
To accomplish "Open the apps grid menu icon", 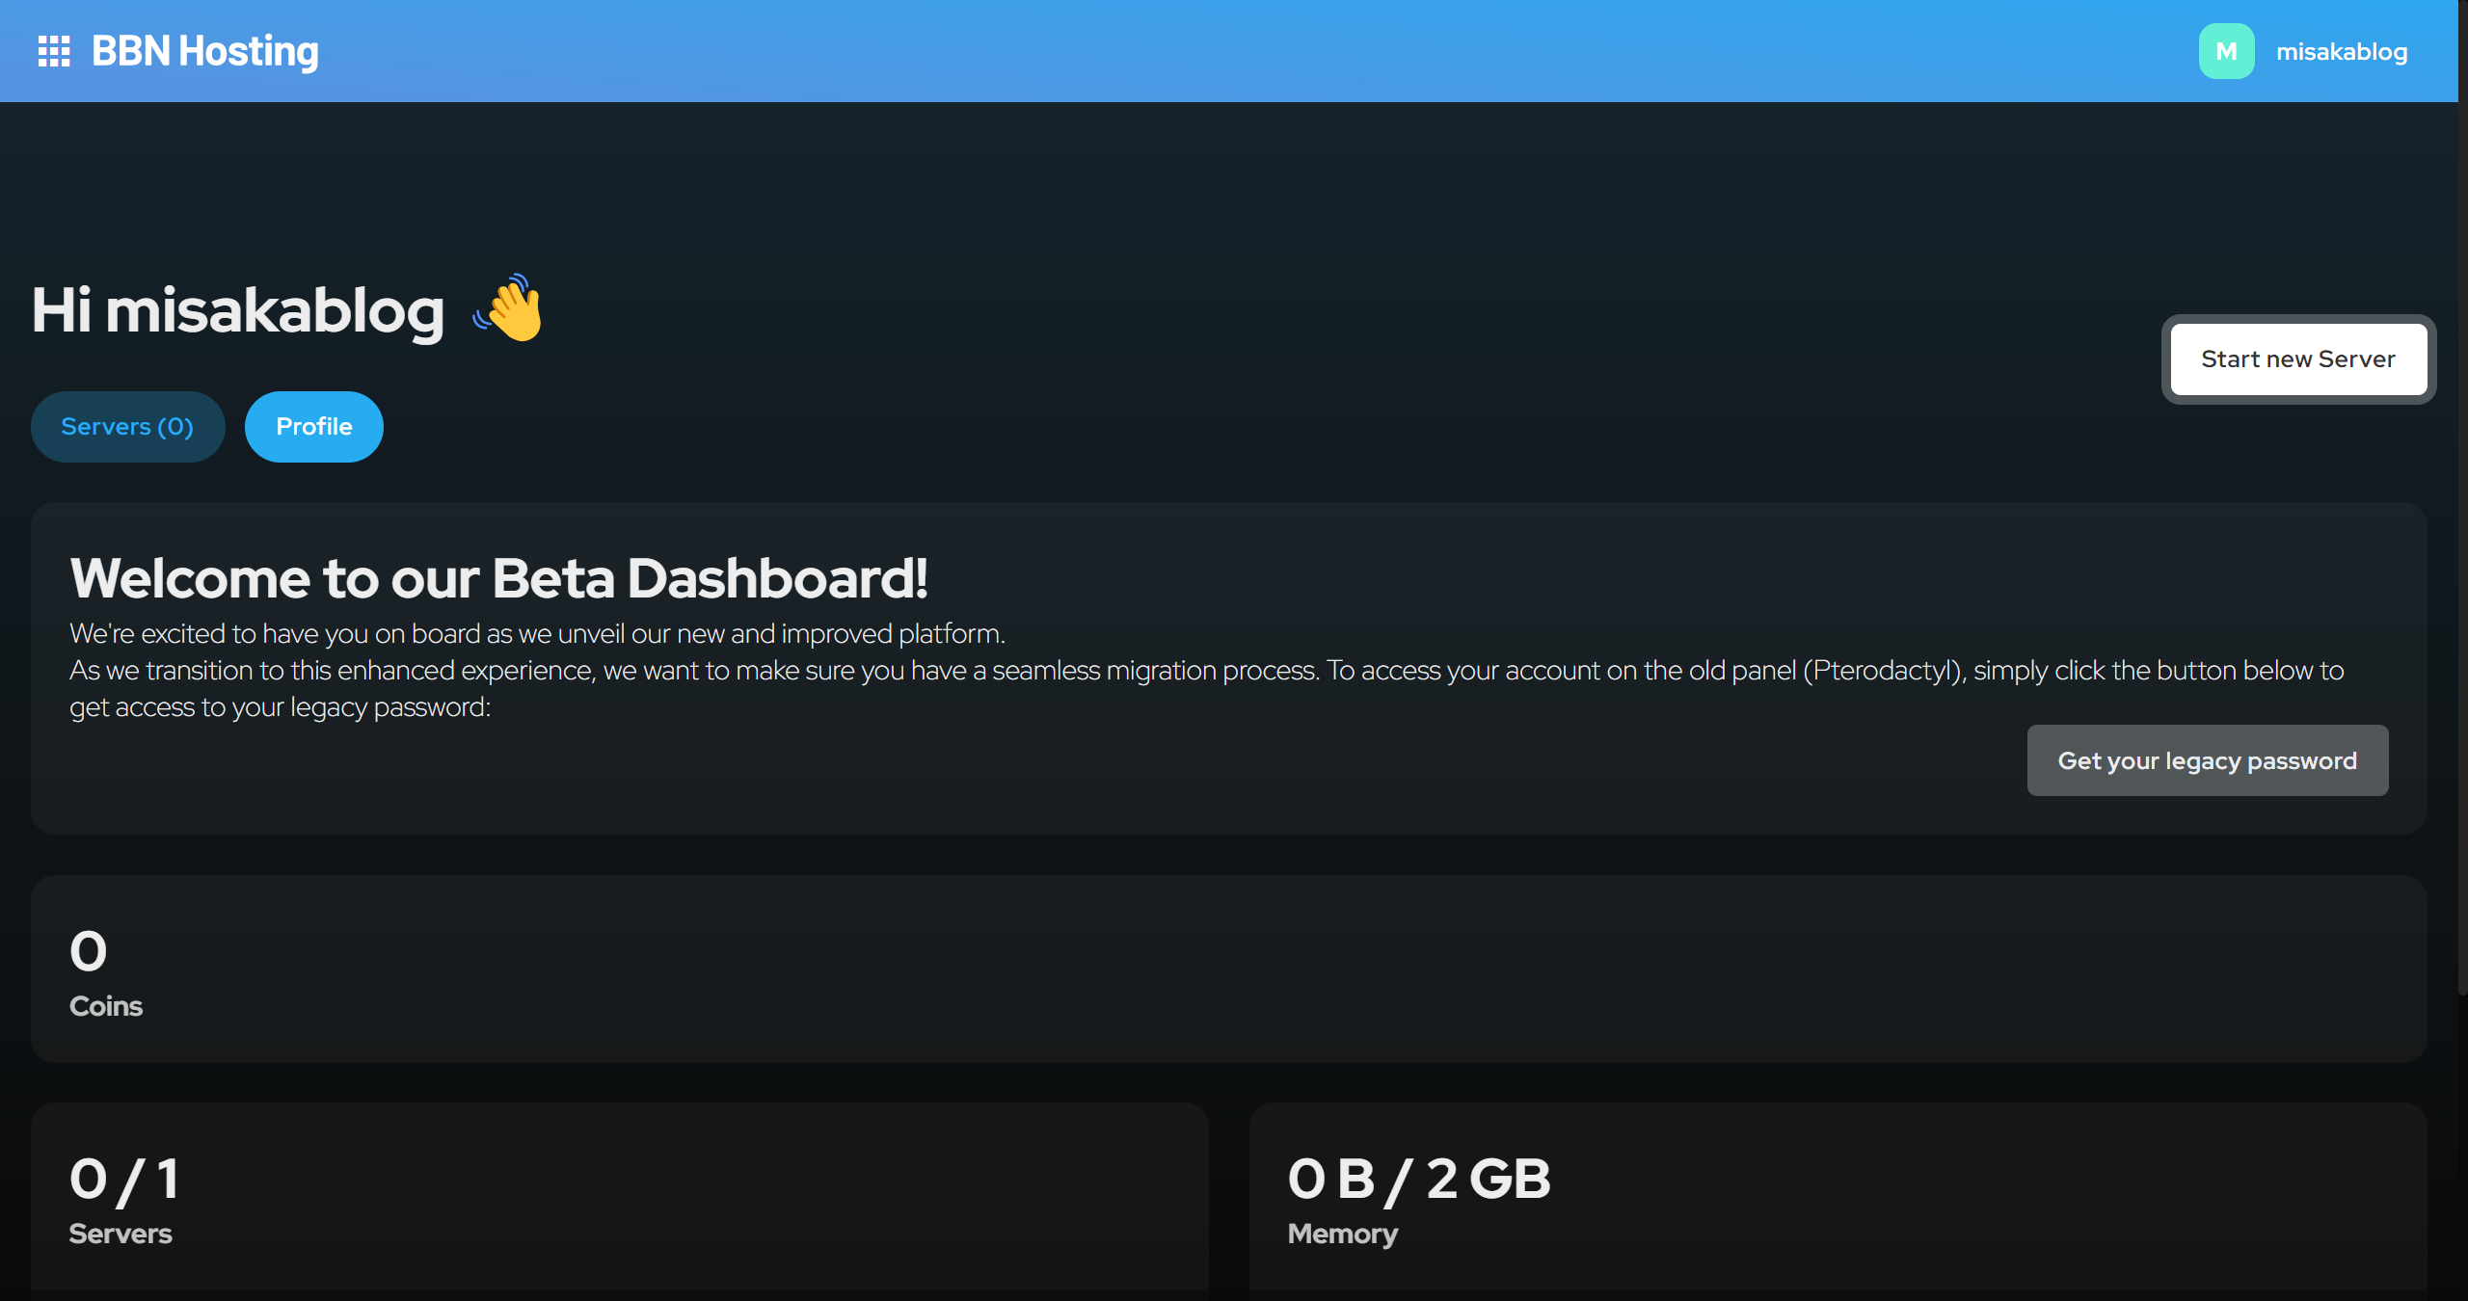I will (x=54, y=51).
